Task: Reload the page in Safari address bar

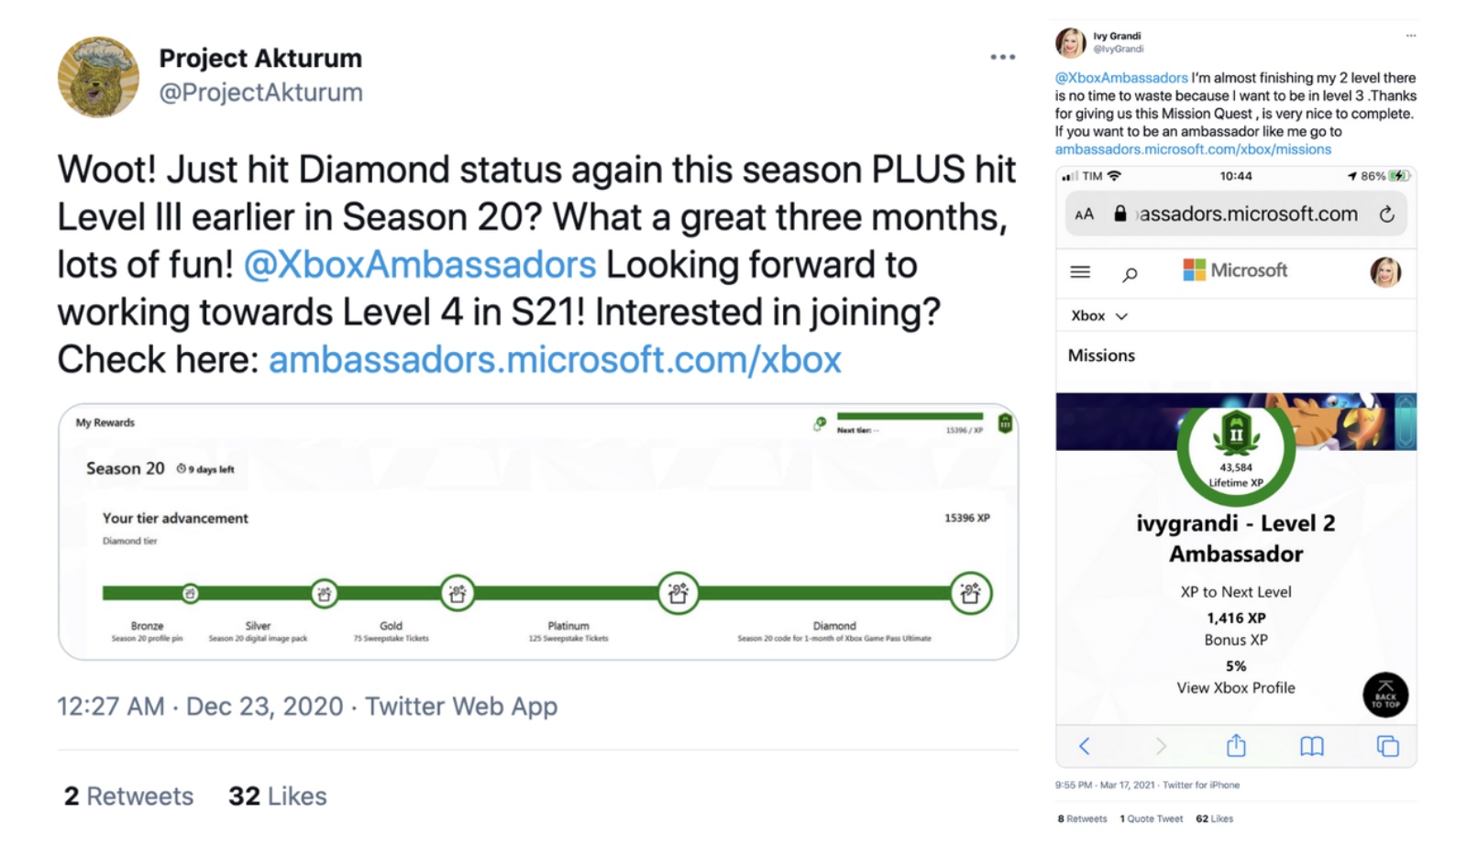Action: click(x=1386, y=214)
